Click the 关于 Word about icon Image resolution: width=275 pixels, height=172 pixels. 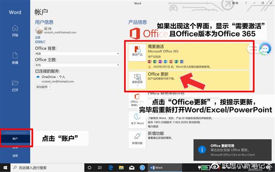(137, 119)
